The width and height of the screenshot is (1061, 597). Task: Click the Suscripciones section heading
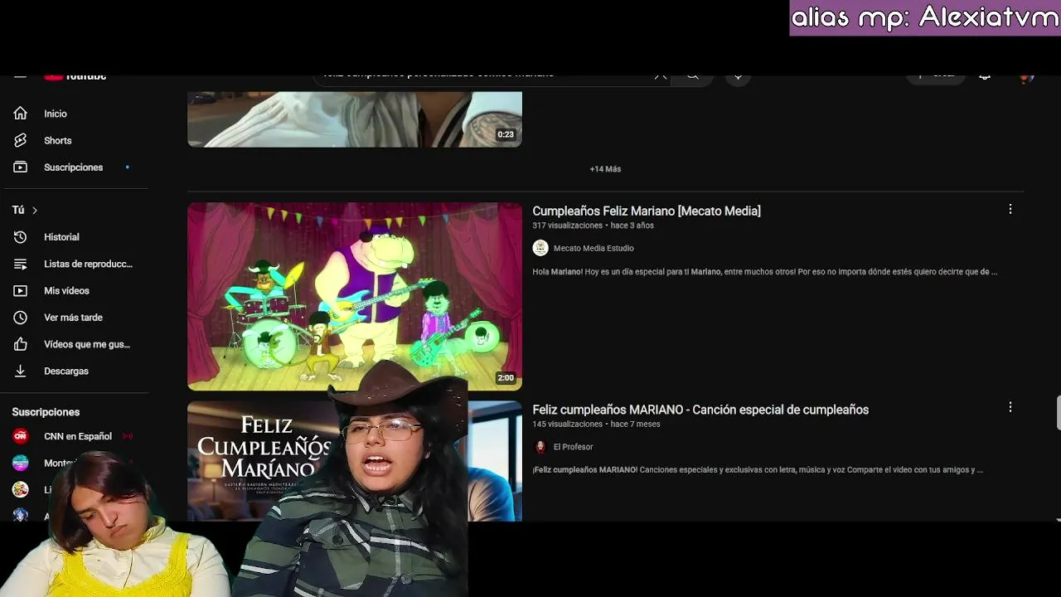(46, 412)
